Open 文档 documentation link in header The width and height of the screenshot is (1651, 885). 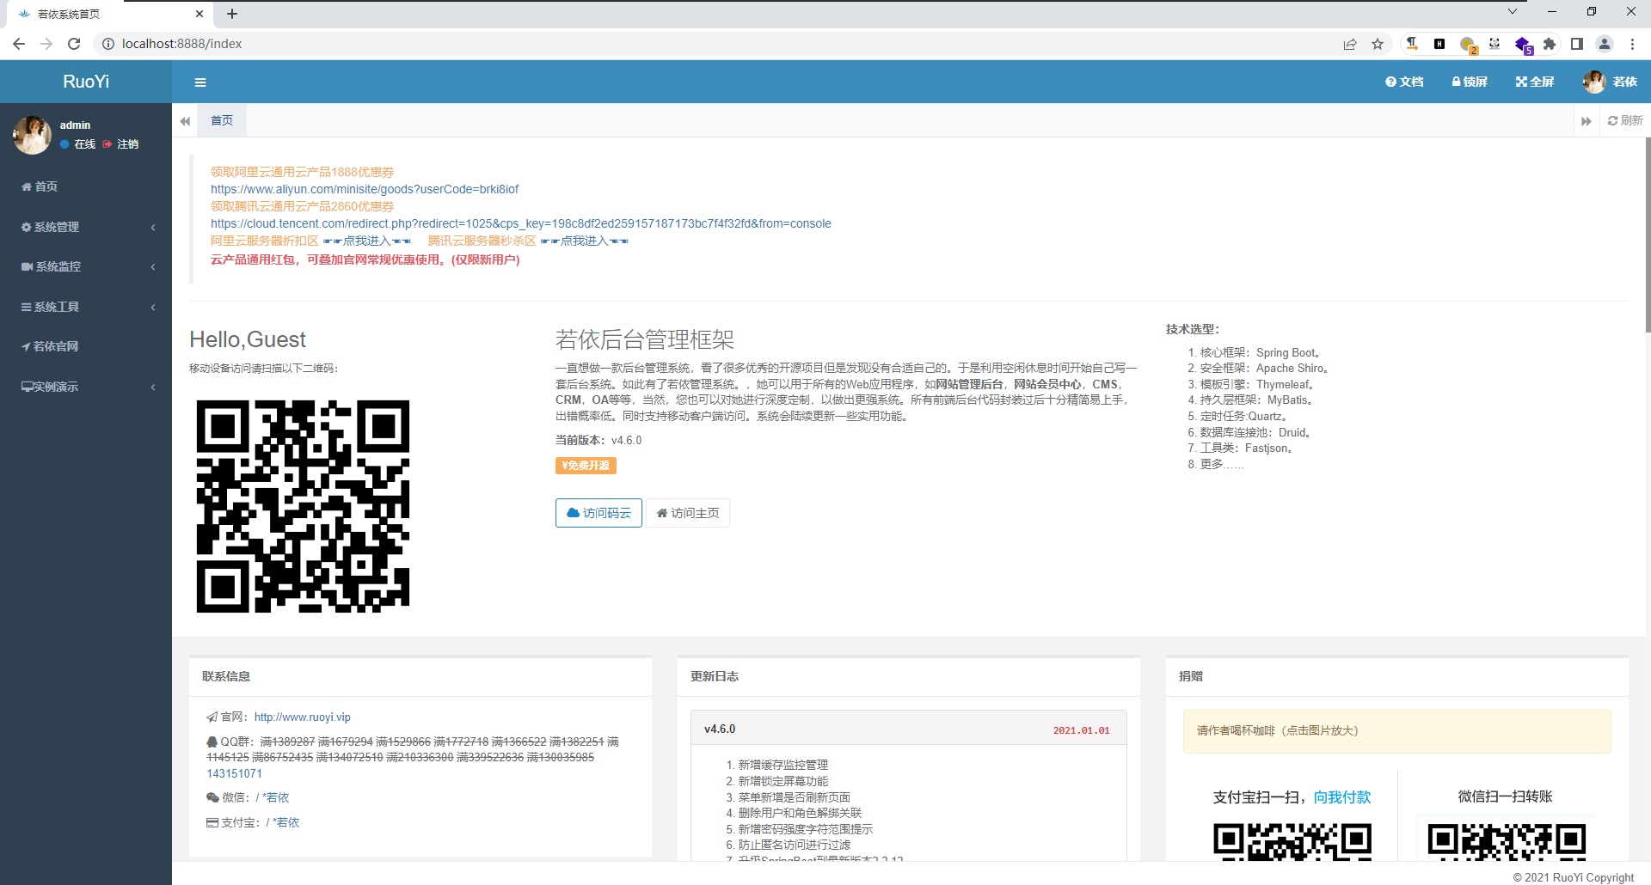[1404, 82]
